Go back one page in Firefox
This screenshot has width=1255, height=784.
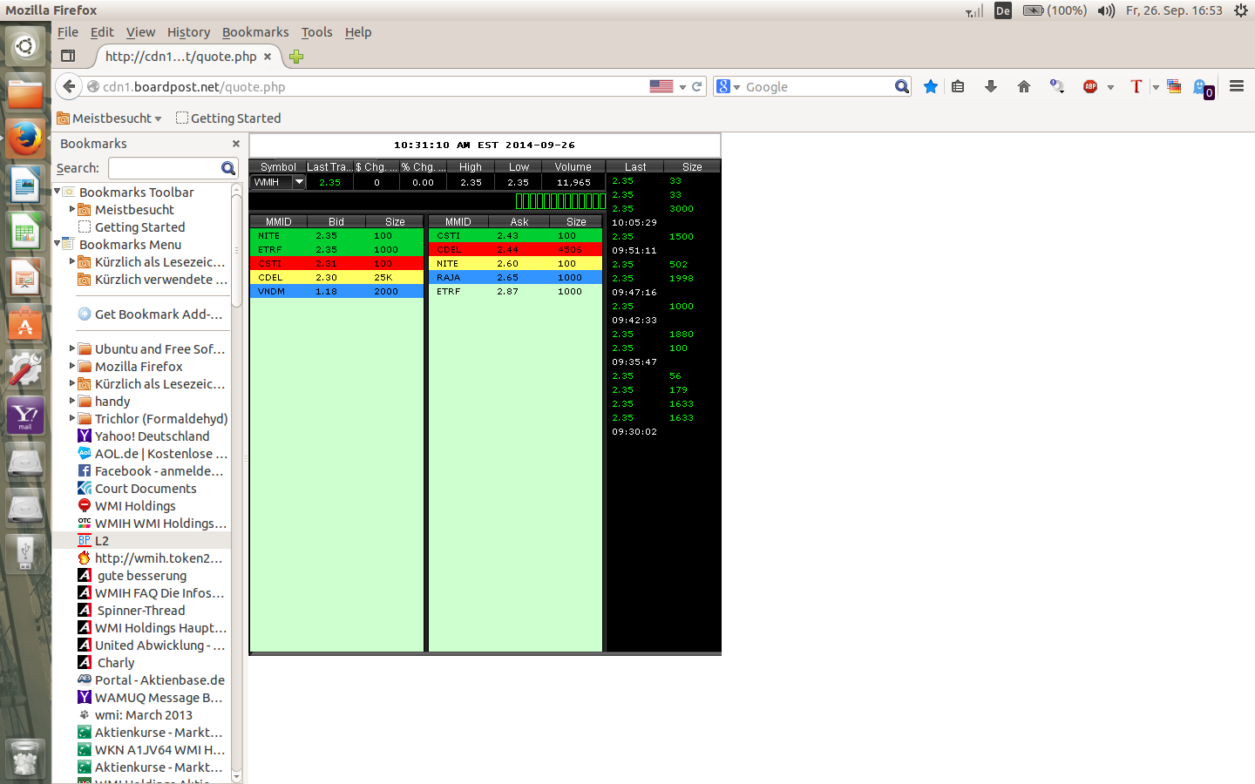tap(69, 86)
